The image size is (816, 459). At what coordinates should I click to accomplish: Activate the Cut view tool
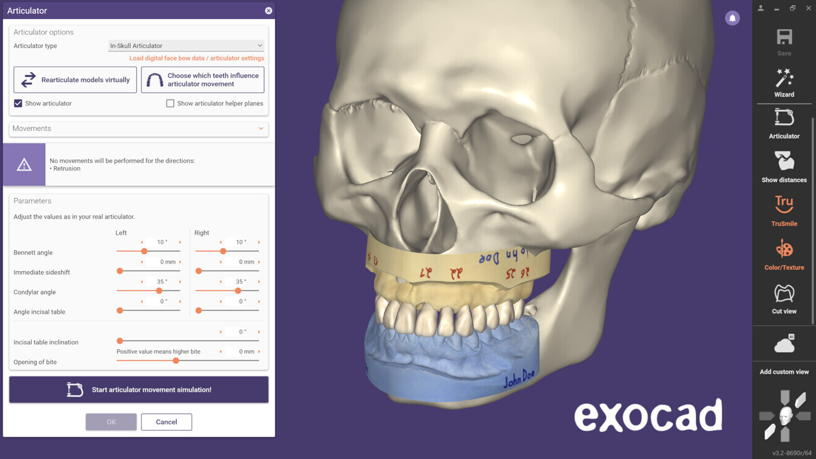784,295
